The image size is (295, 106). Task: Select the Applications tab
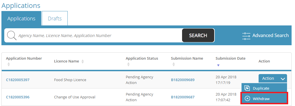[x=21, y=18]
